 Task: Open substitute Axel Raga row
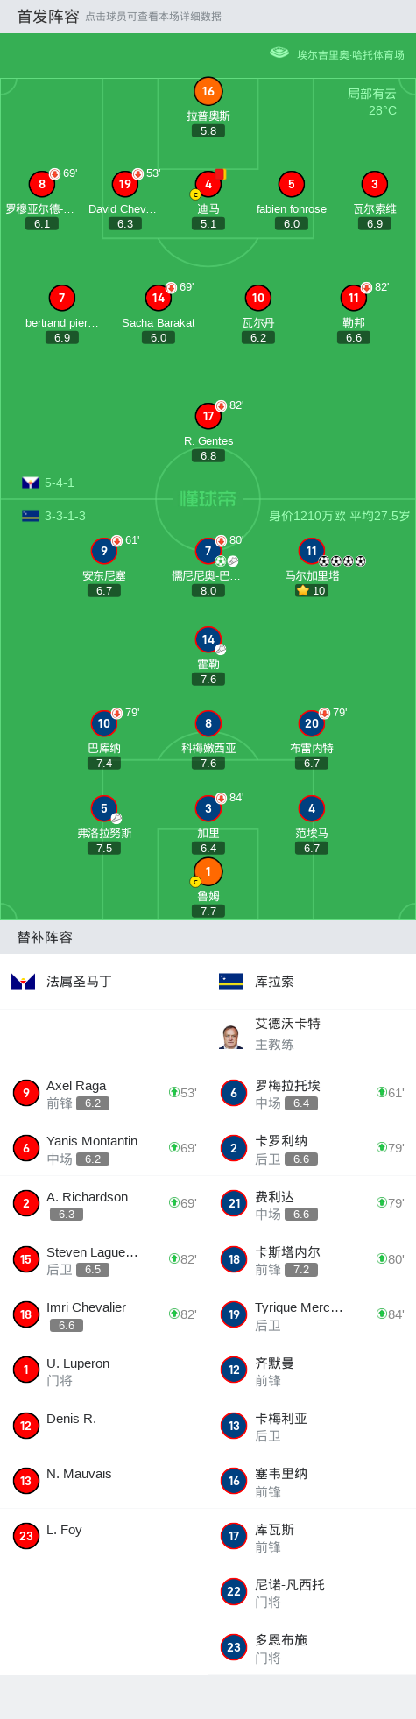coord(104,1093)
